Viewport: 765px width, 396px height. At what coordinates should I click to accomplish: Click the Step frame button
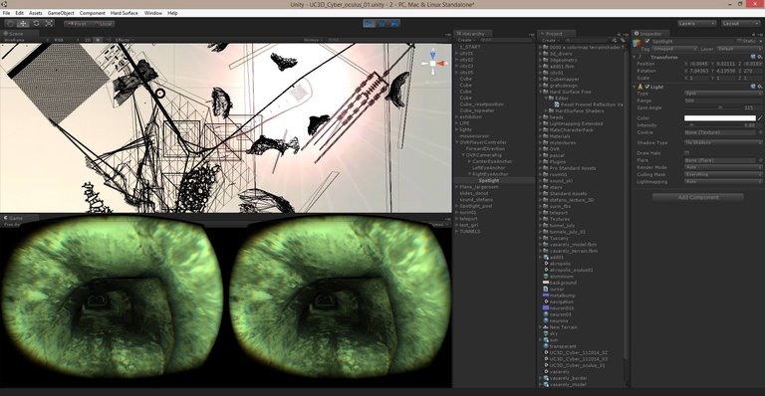394,23
